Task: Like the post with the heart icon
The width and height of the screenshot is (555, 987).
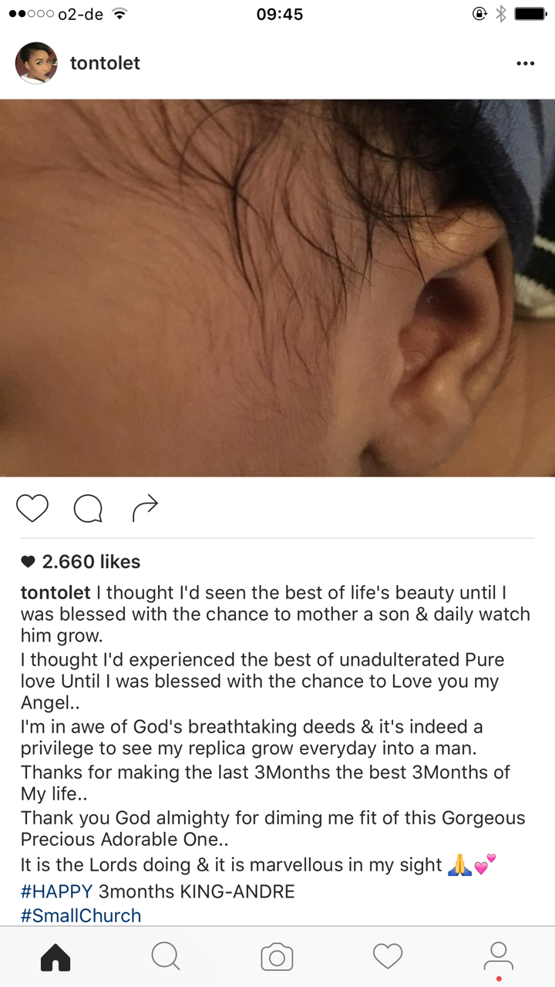Action: pos(32,508)
